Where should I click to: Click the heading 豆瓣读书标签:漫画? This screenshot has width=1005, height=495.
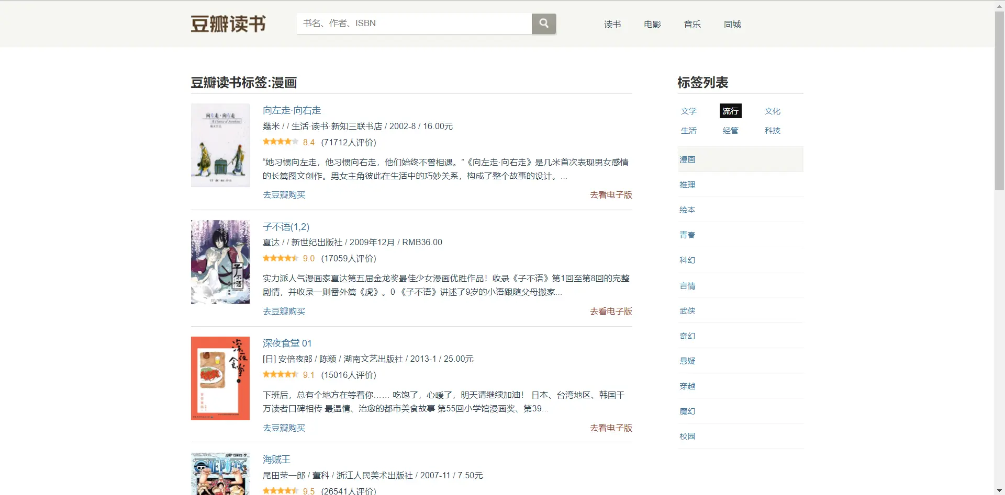[x=244, y=83]
